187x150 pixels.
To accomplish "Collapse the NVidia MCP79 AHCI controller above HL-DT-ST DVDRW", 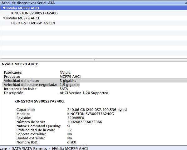I will (4, 18).
